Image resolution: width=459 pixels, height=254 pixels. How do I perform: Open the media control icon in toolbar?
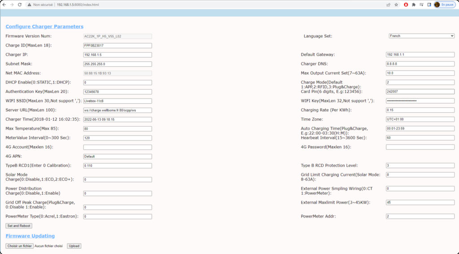coord(421,4)
